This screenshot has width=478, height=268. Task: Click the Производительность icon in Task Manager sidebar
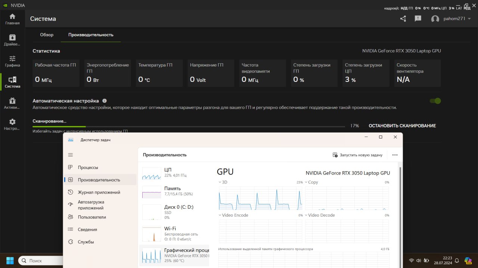(71, 180)
